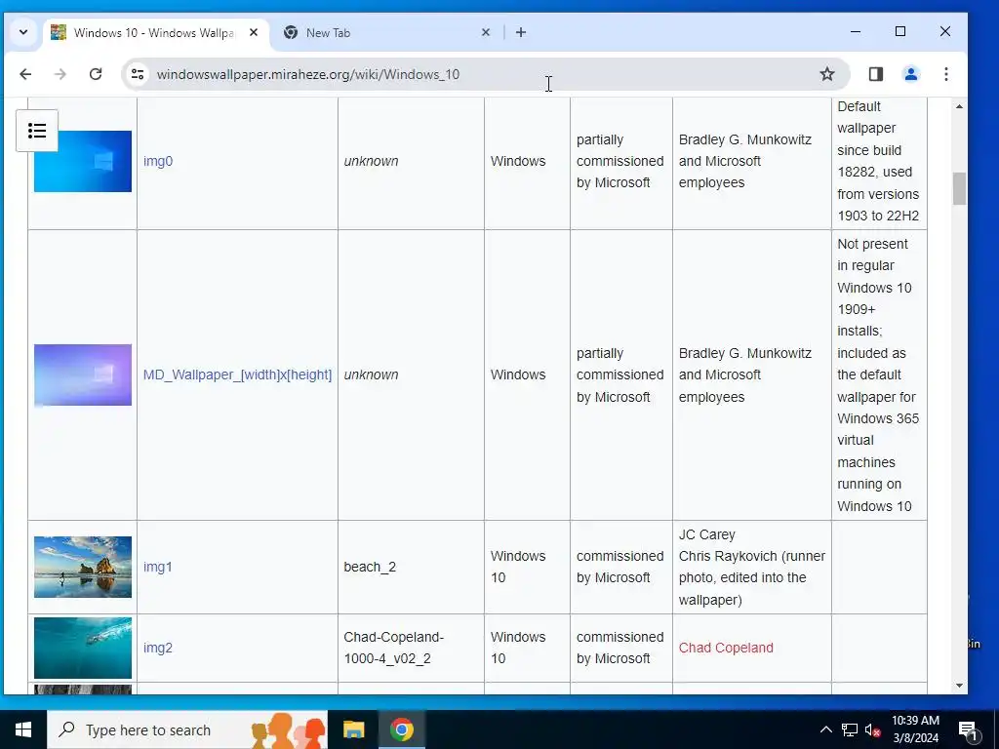The image size is (999, 749).
Task: Open the img0 wallpaper link
Action: pyautogui.click(x=158, y=161)
